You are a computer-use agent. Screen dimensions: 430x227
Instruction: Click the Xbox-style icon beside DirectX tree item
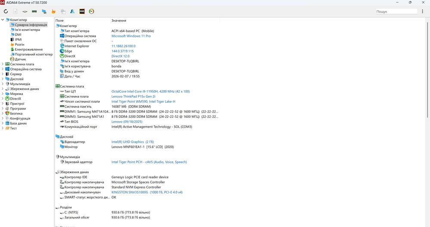point(7,99)
